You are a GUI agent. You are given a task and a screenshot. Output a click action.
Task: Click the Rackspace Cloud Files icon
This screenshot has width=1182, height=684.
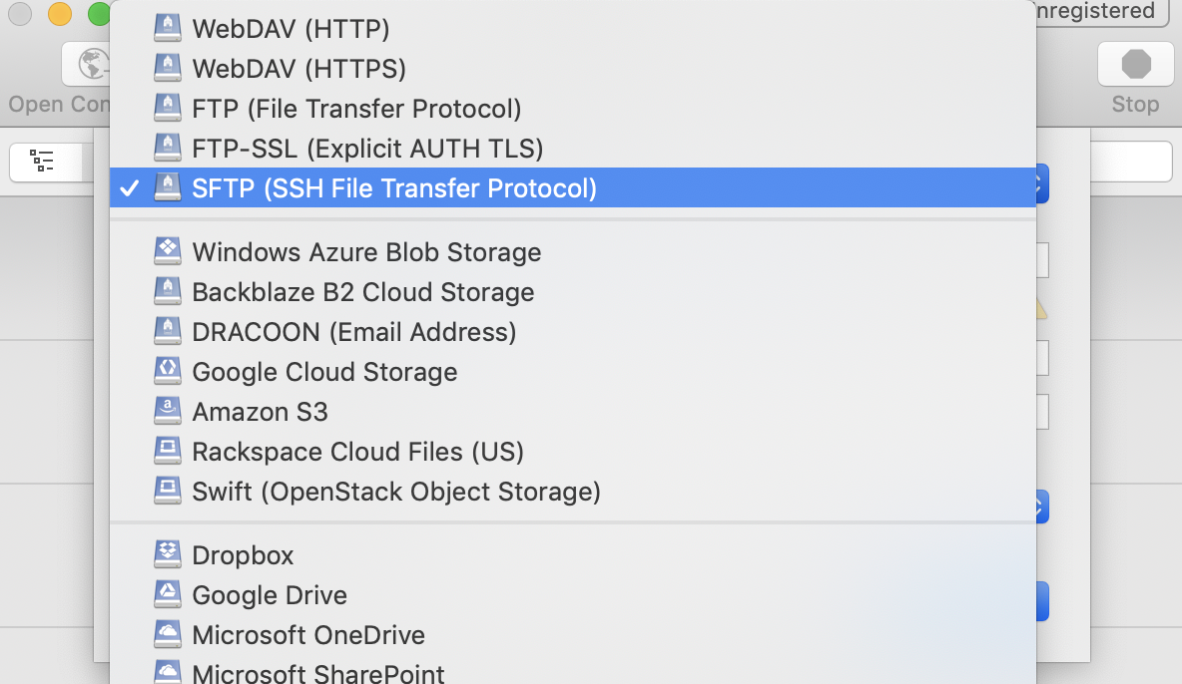coord(168,451)
